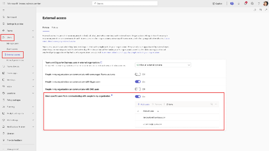Select all checkmark in Blocked users header
The width and height of the screenshot is (269, 151).
[x=138, y=111]
